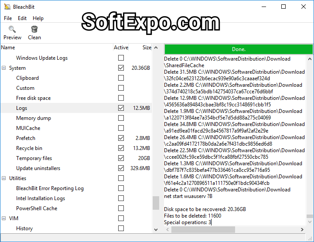Screen dimensions: 314x242
Task: Click the Name column header
Action: [x=57, y=48]
